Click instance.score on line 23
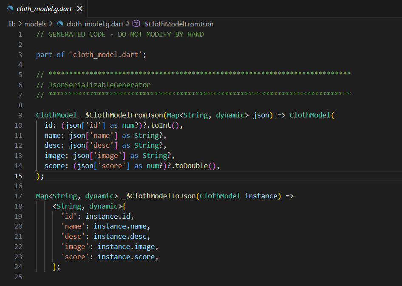This screenshot has height=286, width=402. pyautogui.click(x=126, y=257)
